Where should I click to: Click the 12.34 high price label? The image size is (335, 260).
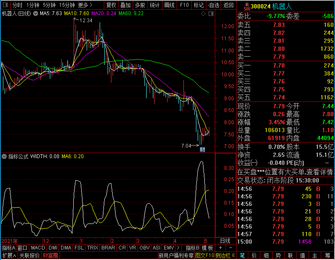tap(86, 21)
